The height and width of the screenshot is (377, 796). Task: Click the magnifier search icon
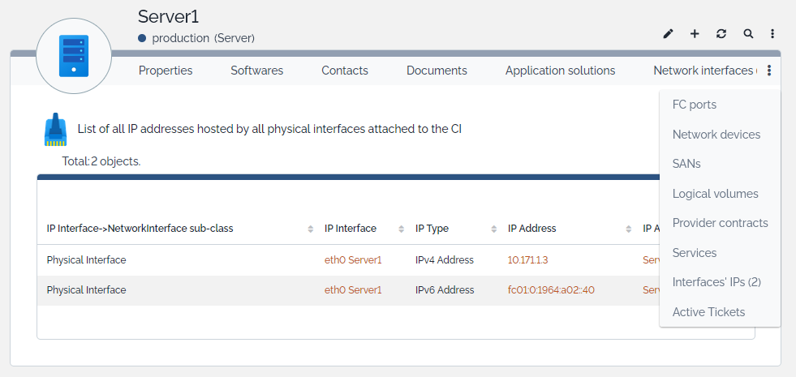coord(748,34)
